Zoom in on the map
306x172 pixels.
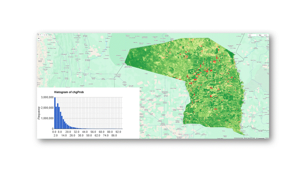pyautogui.click(x=39, y=38)
